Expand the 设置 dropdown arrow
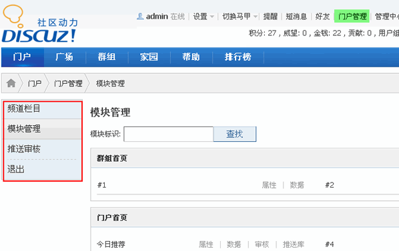 click(x=212, y=17)
